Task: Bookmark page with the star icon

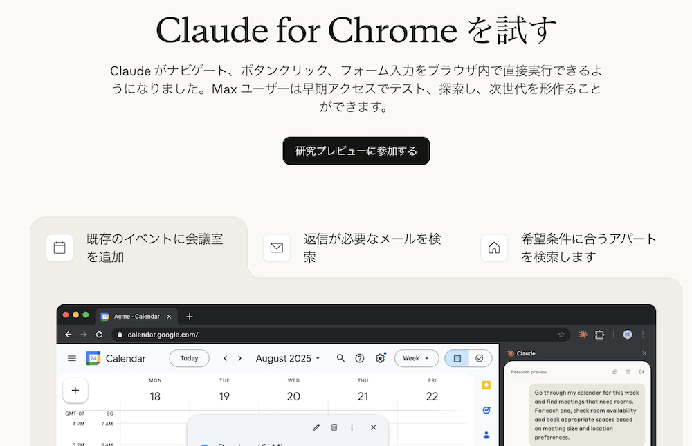Action: click(561, 335)
